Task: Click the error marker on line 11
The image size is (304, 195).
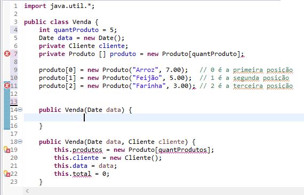Action: [x=7, y=86]
